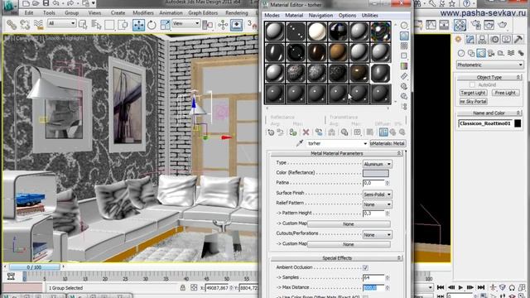This screenshot has height=298, width=530.
Task: Click the time slider showing 0 / 100
Action: pos(35,267)
